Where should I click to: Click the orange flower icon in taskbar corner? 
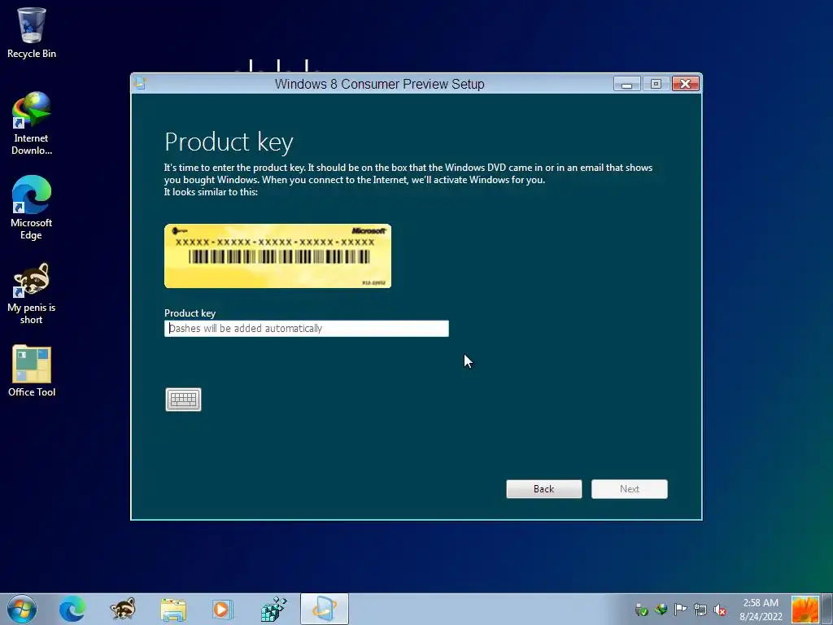tap(805, 610)
